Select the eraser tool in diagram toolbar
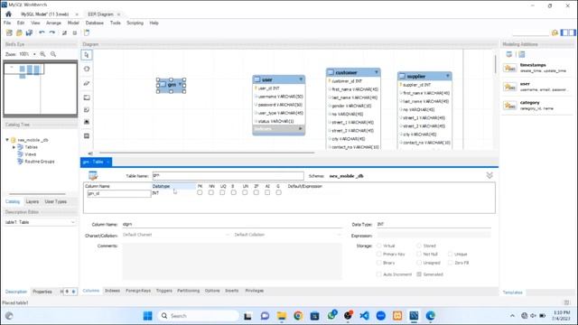 click(x=87, y=83)
